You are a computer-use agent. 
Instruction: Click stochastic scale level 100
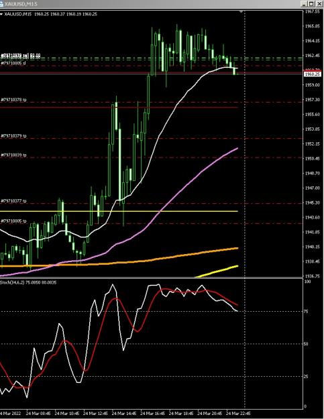click(x=307, y=282)
